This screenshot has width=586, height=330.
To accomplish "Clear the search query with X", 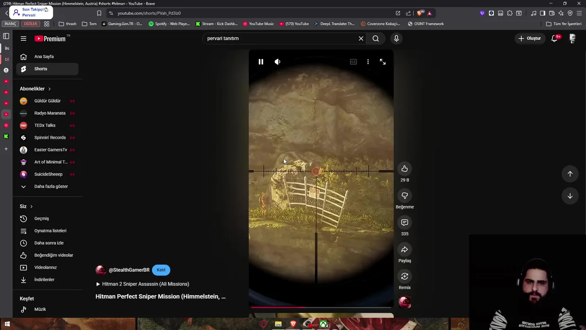I will [x=361, y=38].
